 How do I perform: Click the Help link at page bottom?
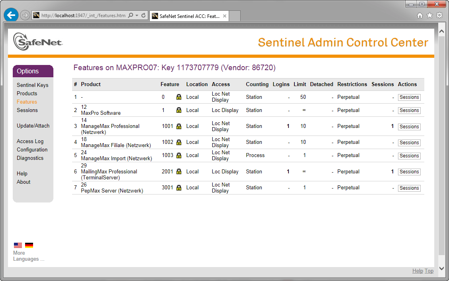coord(418,271)
